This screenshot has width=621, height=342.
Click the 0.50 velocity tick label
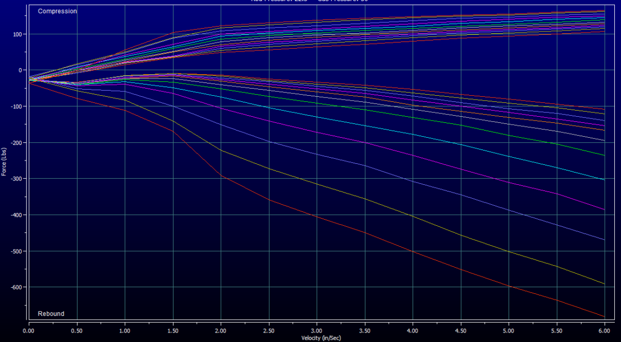[x=77, y=330]
